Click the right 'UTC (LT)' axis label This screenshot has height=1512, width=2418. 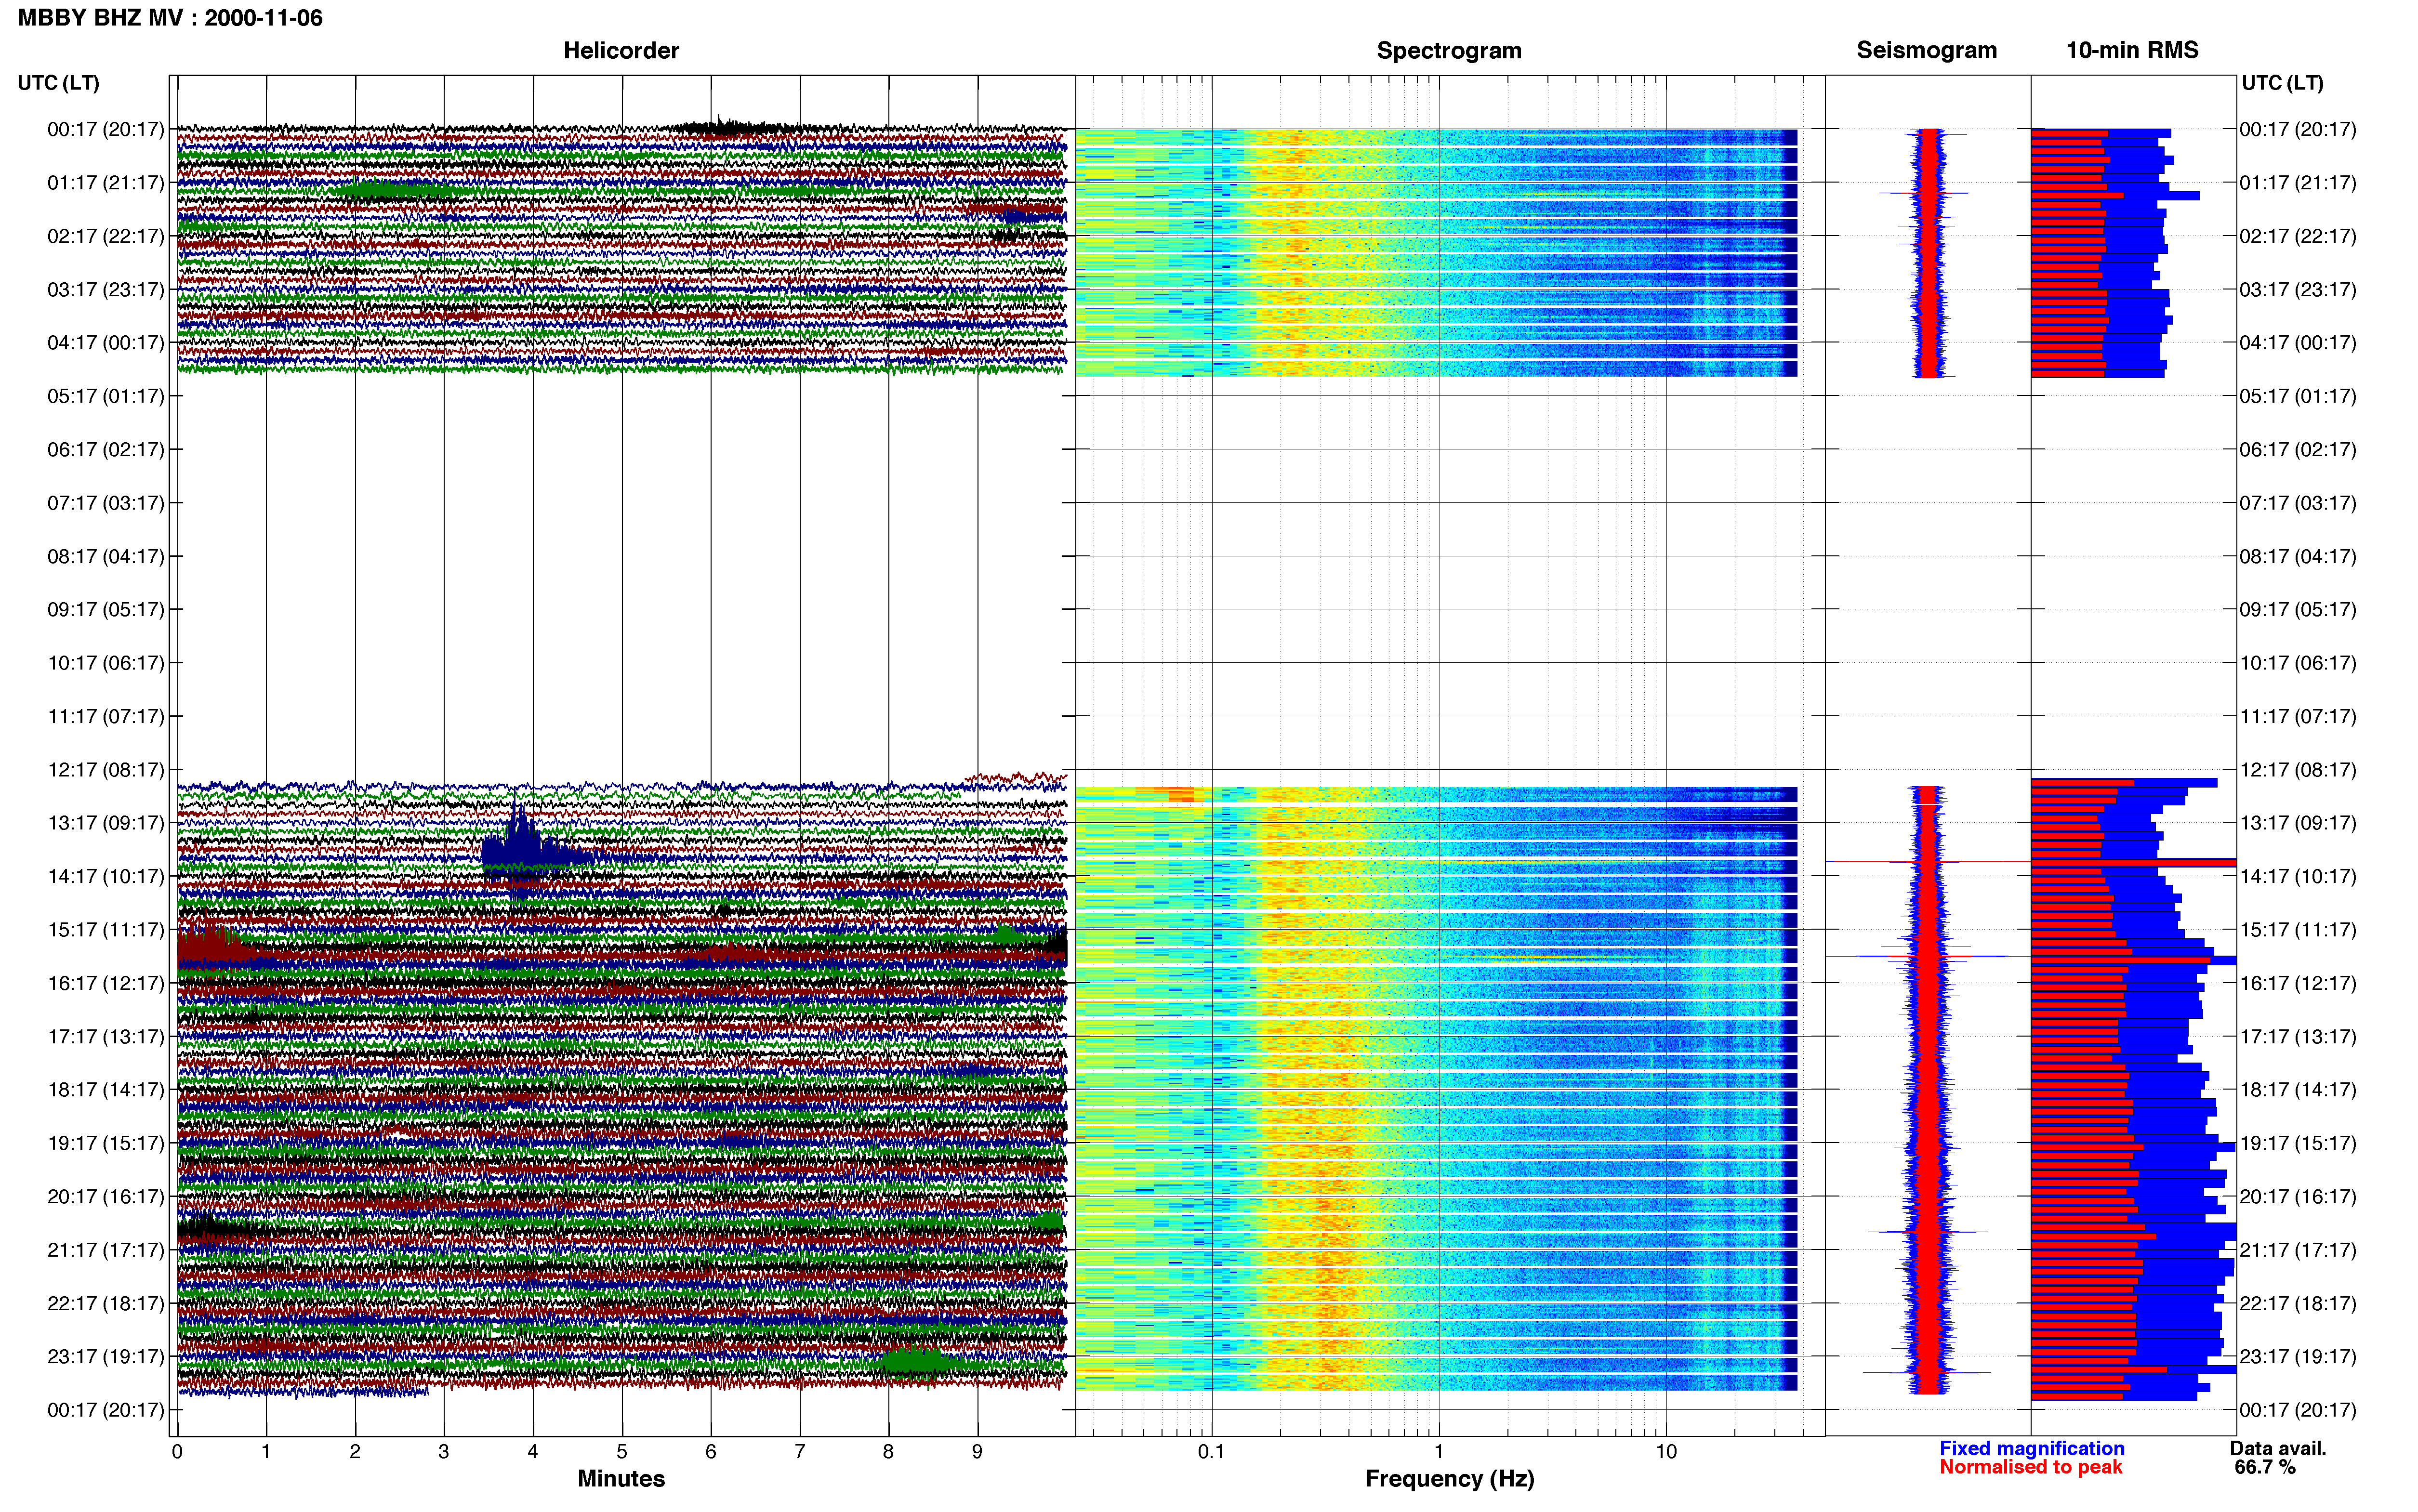[x=2282, y=83]
